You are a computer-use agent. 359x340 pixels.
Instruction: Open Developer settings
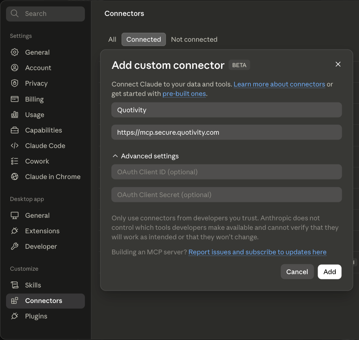point(45,246)
